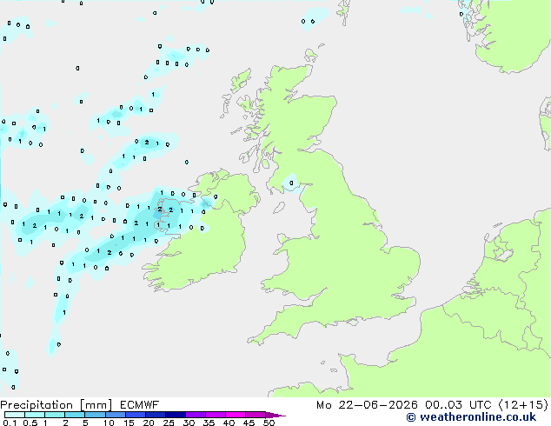Click the 30–35 mm legend color swatch

tap(196, 415)
